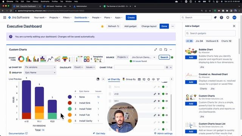The height and width of the screenshot is (136, 242).
Task: Click the red Install Sink legend swatch
Action: pos(70,103)
